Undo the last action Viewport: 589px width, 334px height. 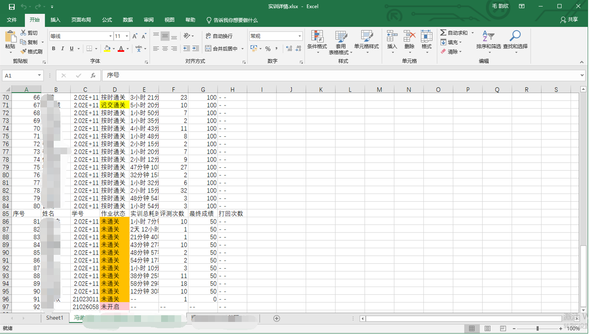coord(23,7)
